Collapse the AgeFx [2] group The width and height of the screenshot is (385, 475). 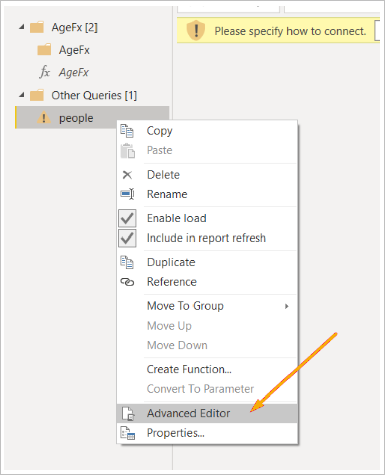pos(22,27)
